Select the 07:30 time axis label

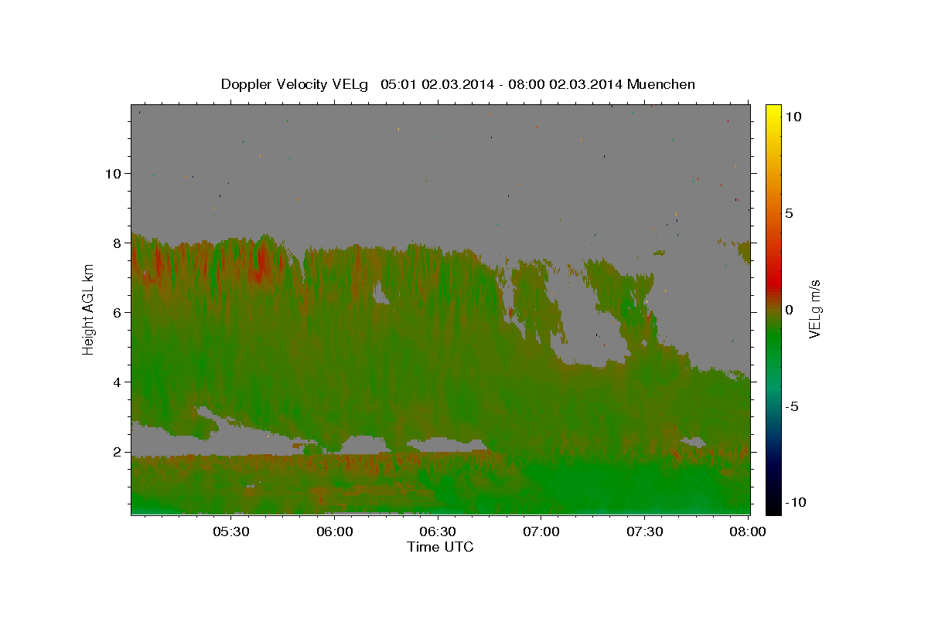pos(645,531)
